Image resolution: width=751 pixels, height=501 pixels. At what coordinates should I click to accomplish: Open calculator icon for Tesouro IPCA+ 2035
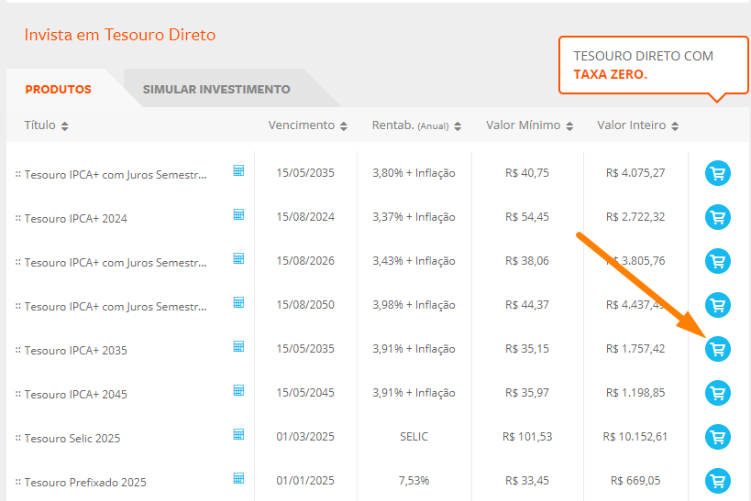click(x=238, y=346)
